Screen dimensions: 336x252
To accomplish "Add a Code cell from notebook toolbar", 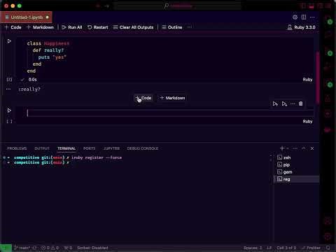I will point(13,27).
